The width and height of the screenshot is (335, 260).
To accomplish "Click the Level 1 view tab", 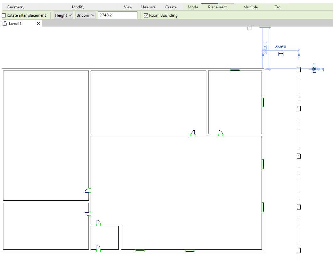I will point(15,23).
